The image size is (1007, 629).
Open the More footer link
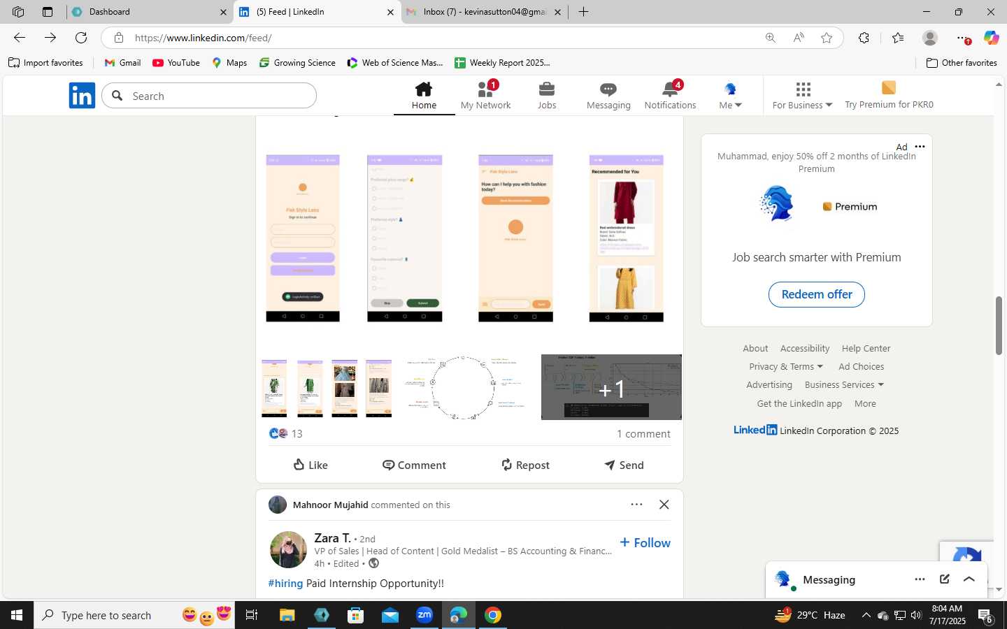click(865, 403)
